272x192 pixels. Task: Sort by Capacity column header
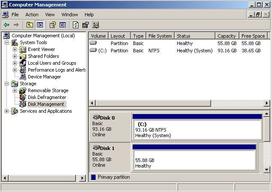click(227, 36)
